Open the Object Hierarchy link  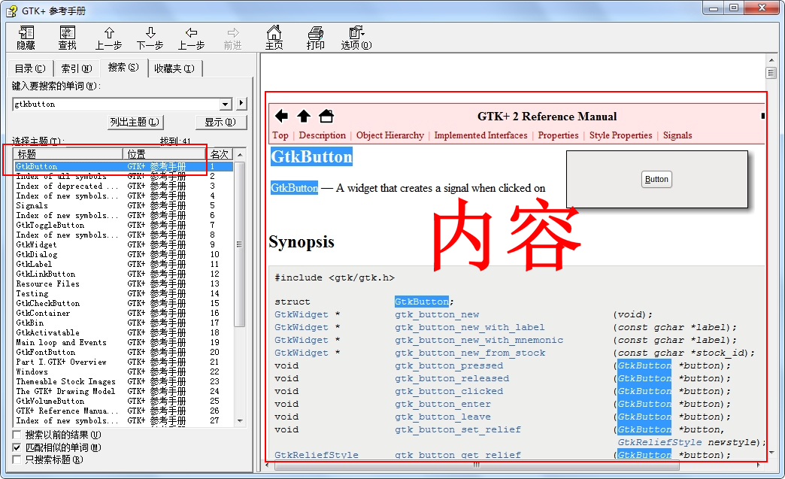[390, 135]
